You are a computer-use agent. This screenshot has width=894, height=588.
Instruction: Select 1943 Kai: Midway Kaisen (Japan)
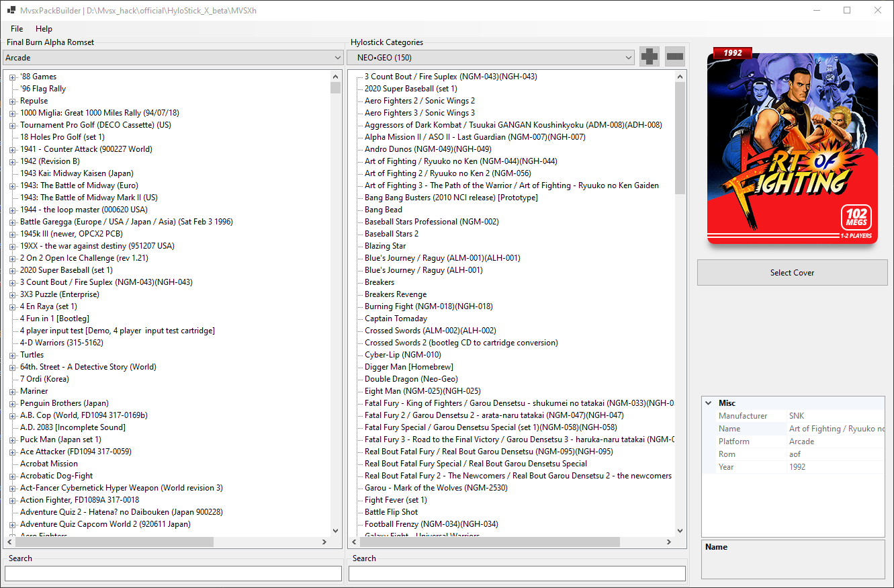(77, 173)
